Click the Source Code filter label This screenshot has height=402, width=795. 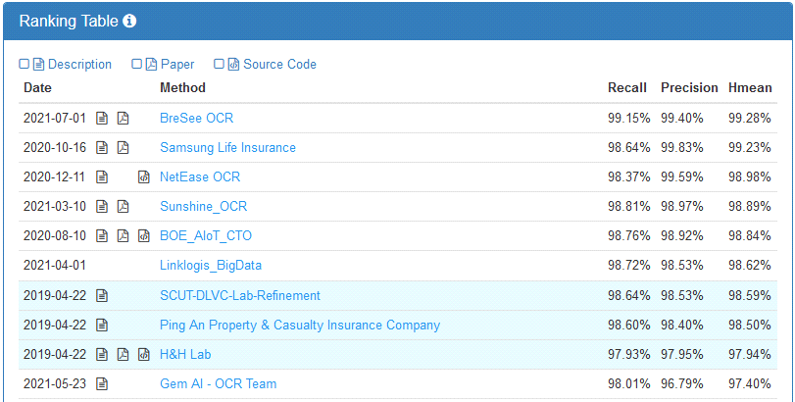pyautogui.click(x=280, y=65)
